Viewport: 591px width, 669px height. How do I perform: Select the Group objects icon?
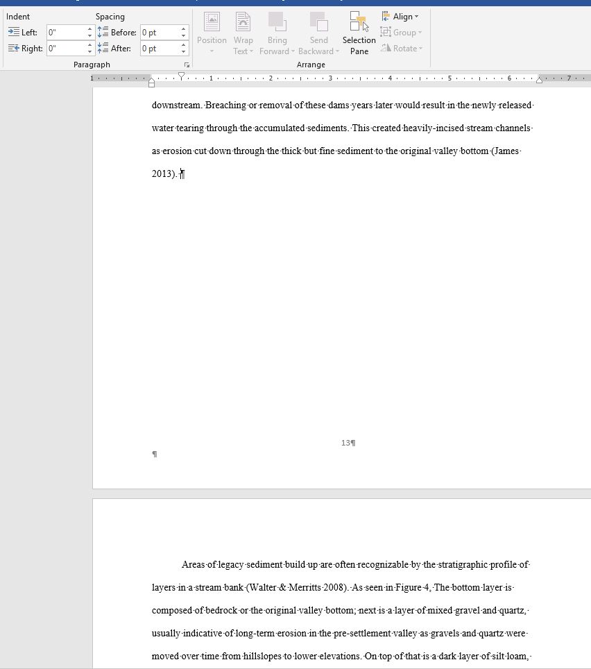point(386,31)
